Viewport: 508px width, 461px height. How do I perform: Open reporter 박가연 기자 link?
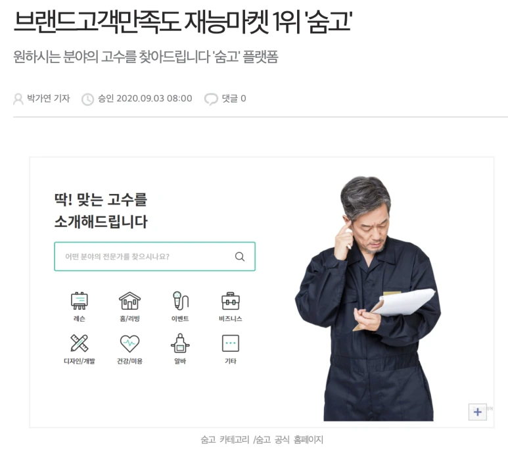48,98
